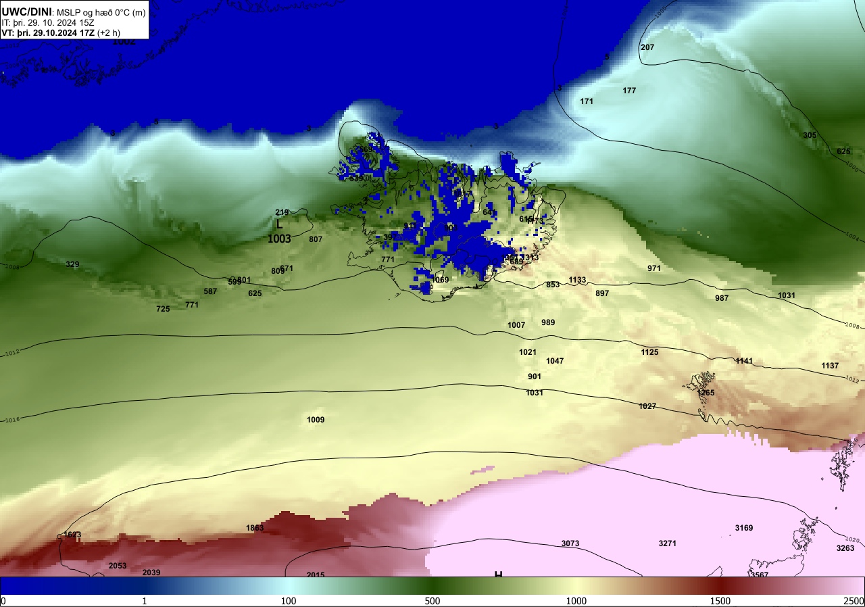Click the 3169 height label
865x607 pixels.
click(744, 528)
